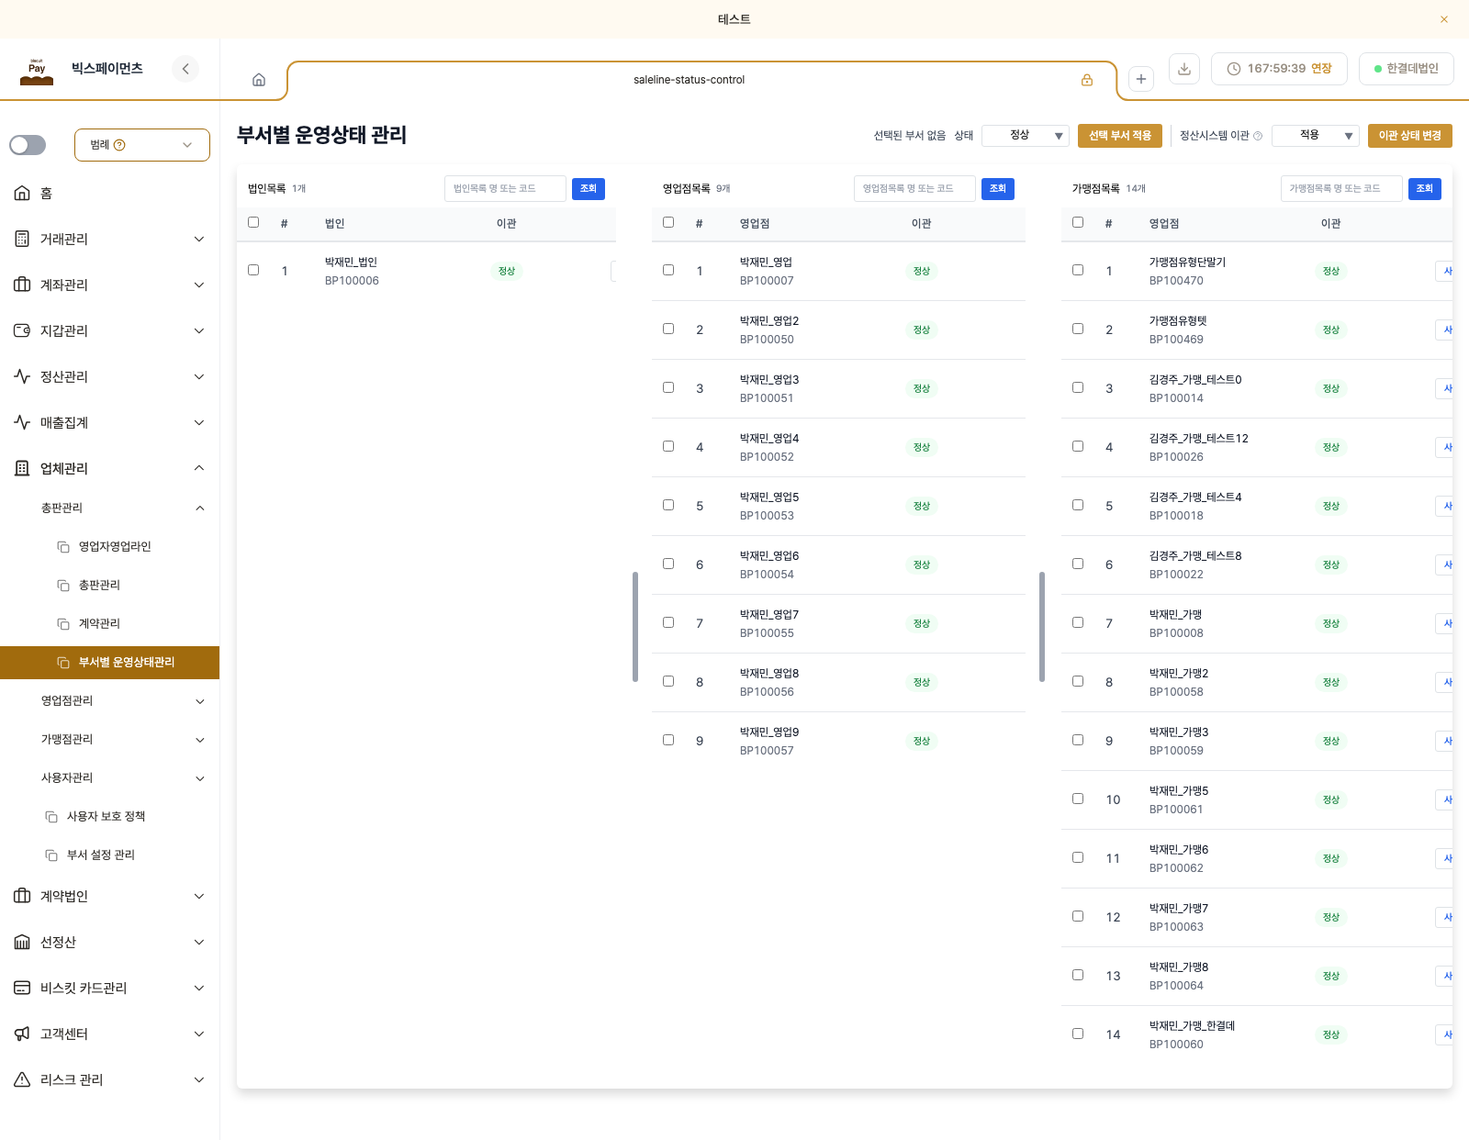Expand the 거래관리 sidebar menu
This screenshot has height=1140, width=1469.
(x=110, y=239)
